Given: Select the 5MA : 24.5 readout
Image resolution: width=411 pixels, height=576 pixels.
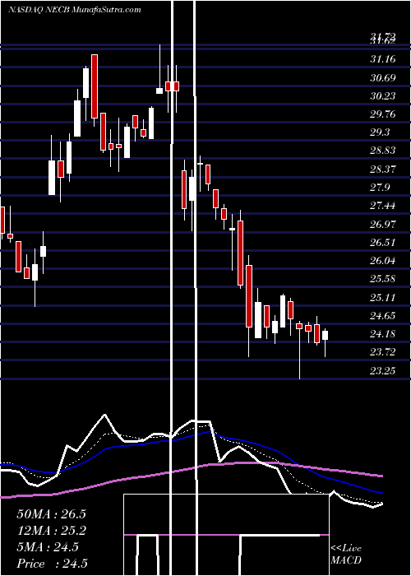Looking at the screenshot, I should tap(48, 547).
